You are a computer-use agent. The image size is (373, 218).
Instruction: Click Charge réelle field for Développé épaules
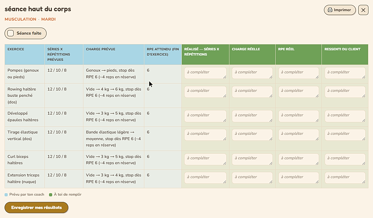tap(252, 116)
